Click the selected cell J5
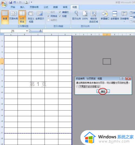This screenshot has height=145, width=135. 107,61
